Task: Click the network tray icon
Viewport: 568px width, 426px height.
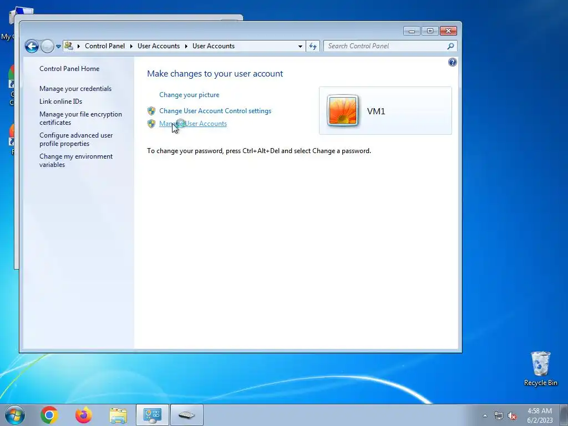Action: click(x=499, y=415)
